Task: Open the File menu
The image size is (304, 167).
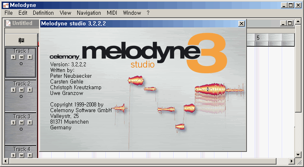Action: (9, 13)
